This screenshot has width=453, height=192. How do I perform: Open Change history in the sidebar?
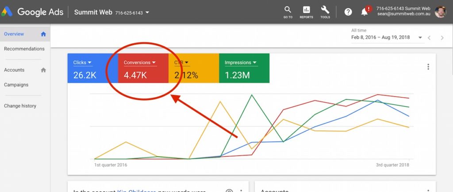click(x=20, y=106)
